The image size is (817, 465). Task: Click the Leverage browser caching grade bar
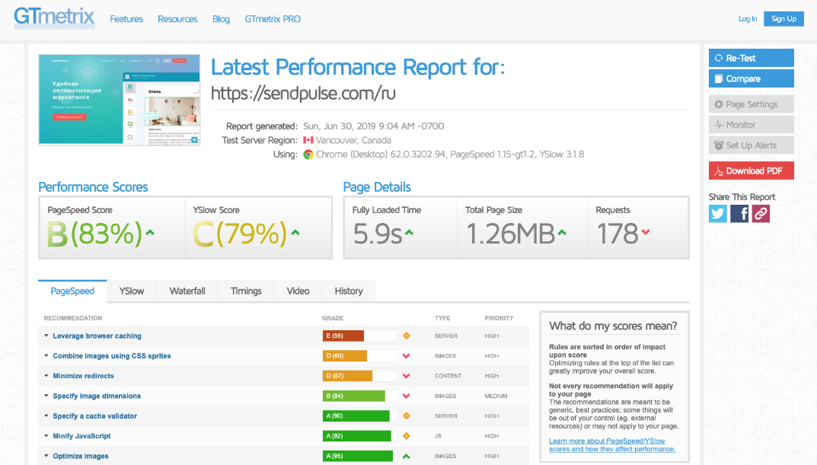pos(359,336)
